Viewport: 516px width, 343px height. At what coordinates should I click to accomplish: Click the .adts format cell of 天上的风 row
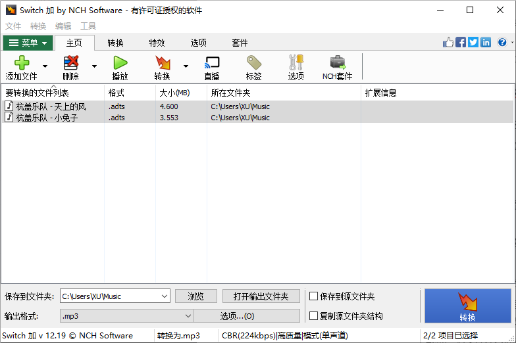[x=117, y=106]
